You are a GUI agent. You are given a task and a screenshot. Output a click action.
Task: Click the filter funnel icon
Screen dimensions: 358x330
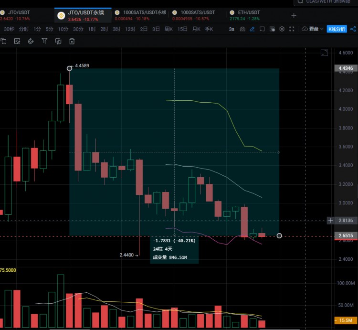click(44, 41)
